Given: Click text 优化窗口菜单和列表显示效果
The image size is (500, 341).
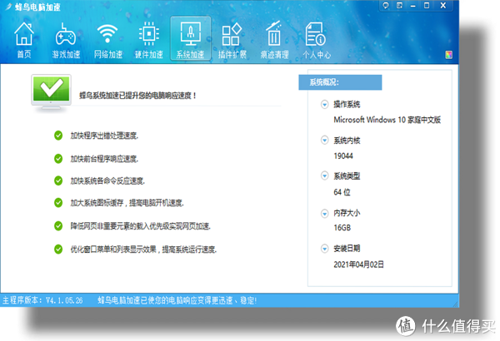Looking at the screenshot, I should (113, 250).
